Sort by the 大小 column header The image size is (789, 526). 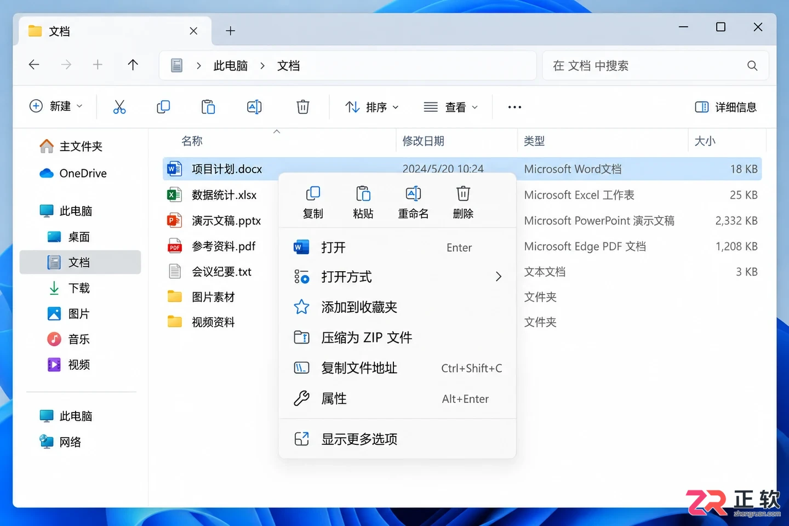pos(705,141)
